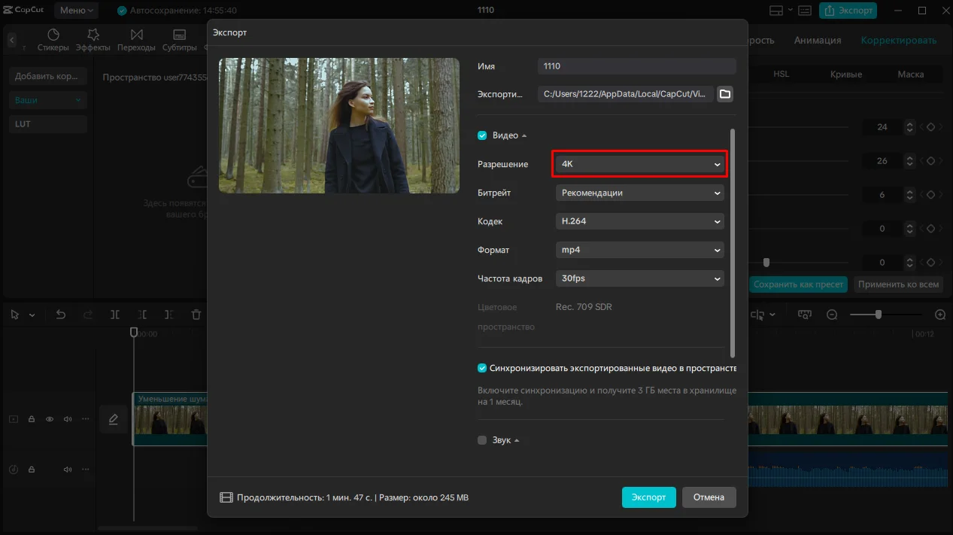Click the zoom in timeline plus icon

pyautogui.click(x=939, y=315)
